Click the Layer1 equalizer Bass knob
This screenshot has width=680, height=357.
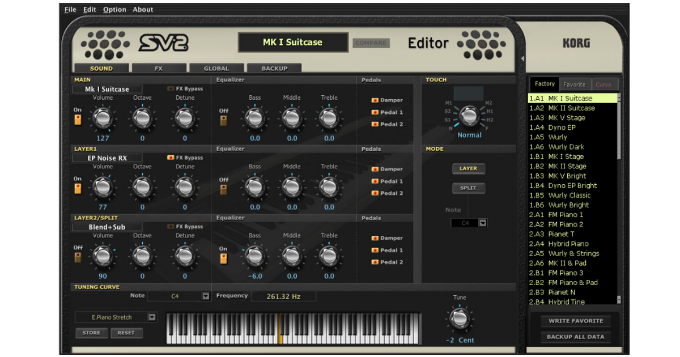click(255, 187)
